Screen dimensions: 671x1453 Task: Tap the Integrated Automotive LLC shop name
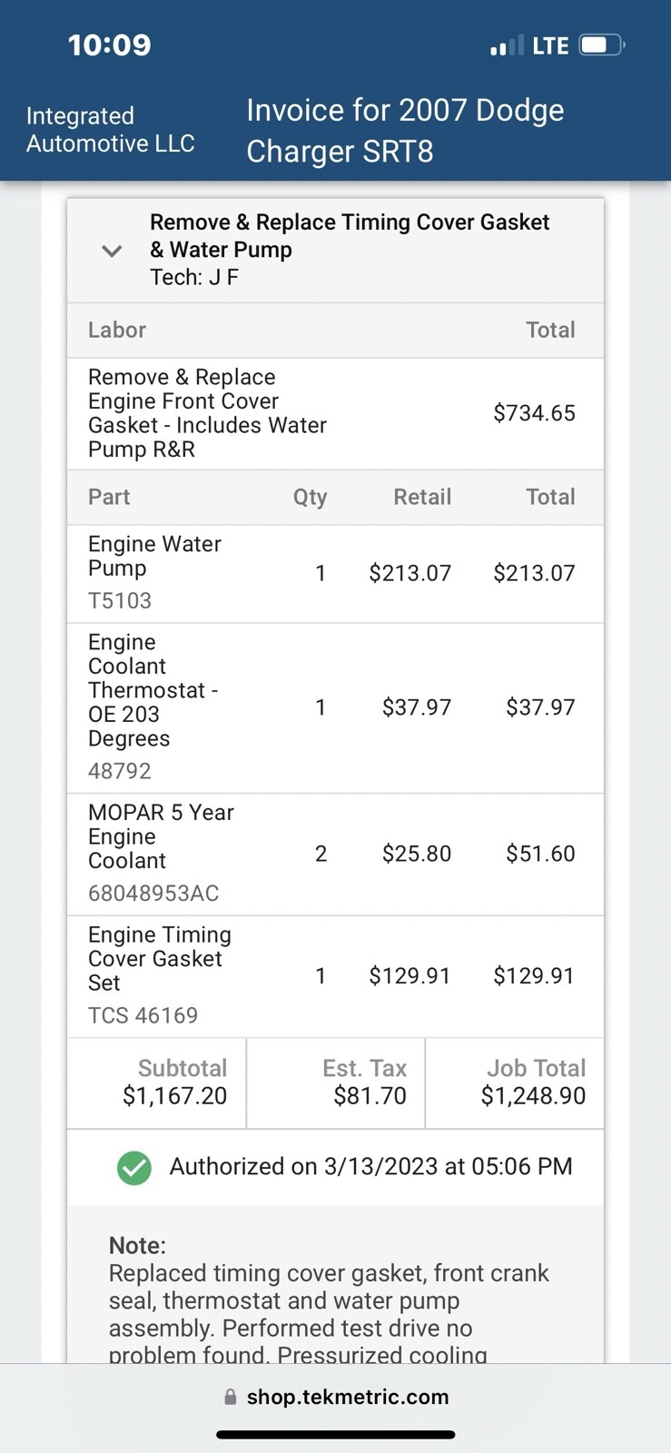[110, 130]
